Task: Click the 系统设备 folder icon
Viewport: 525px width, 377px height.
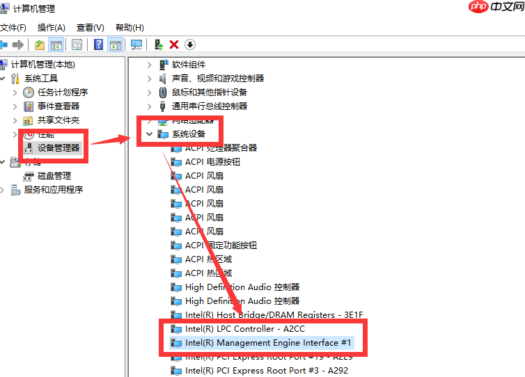Action: [x=163, y=134]
